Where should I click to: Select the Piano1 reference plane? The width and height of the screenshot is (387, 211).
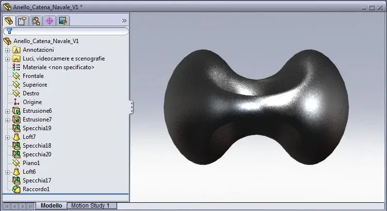click(x=31, y=163)
